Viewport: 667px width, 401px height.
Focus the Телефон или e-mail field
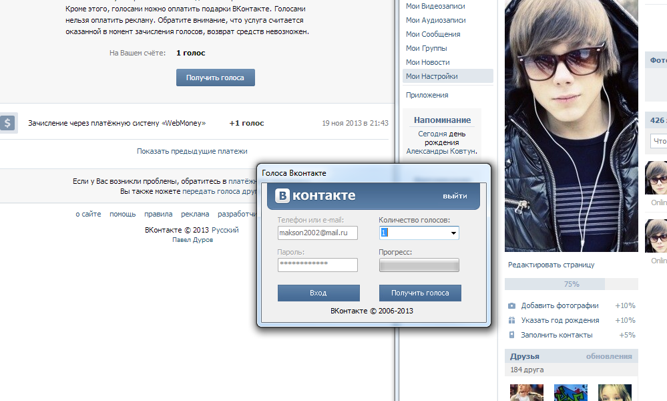[318, 233]
